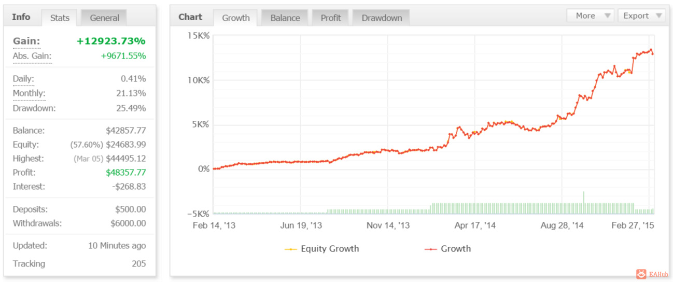Screen dimensions: 673x282
Task: Open the Export dropdown menu
Action: [641, 16]
